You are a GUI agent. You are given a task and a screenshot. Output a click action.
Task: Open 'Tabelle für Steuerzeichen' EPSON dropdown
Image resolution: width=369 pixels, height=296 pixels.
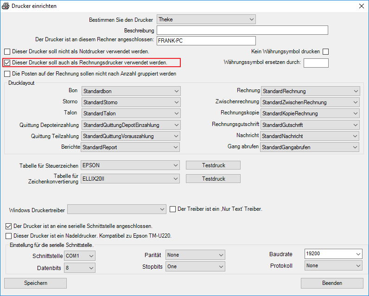[x=130, y=165]
